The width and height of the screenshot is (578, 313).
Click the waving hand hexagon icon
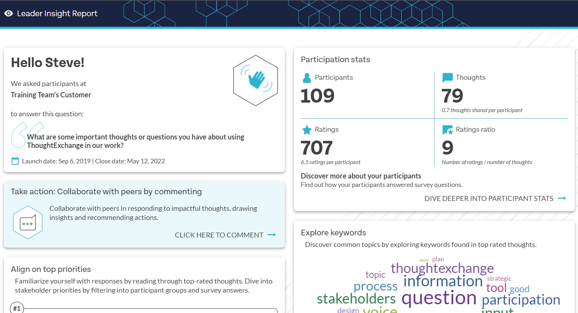click(x=256, y=80)
